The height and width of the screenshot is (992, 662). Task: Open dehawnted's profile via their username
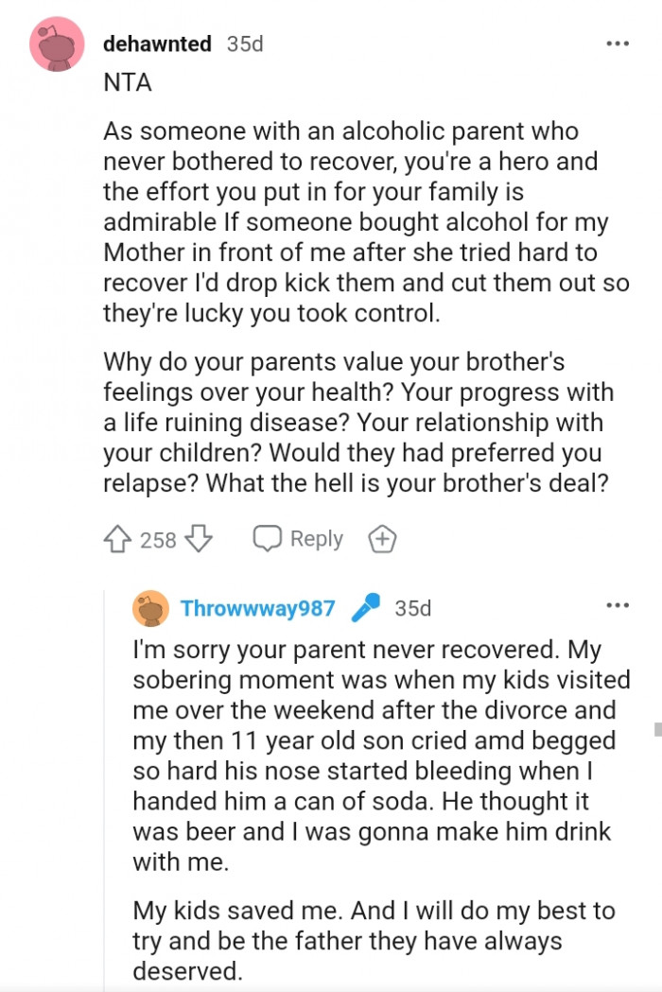pos(157,43)
